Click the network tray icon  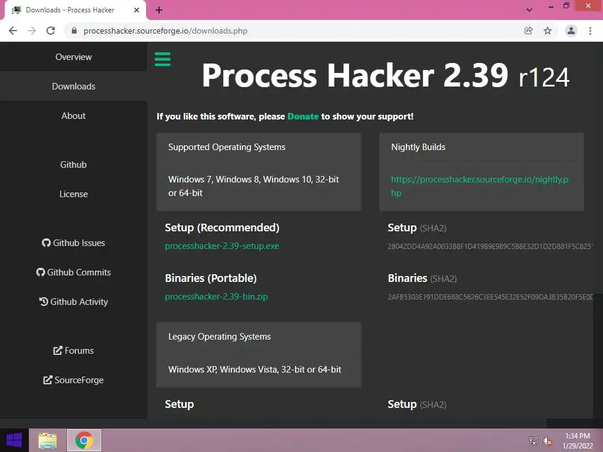(x=534, y=440)
